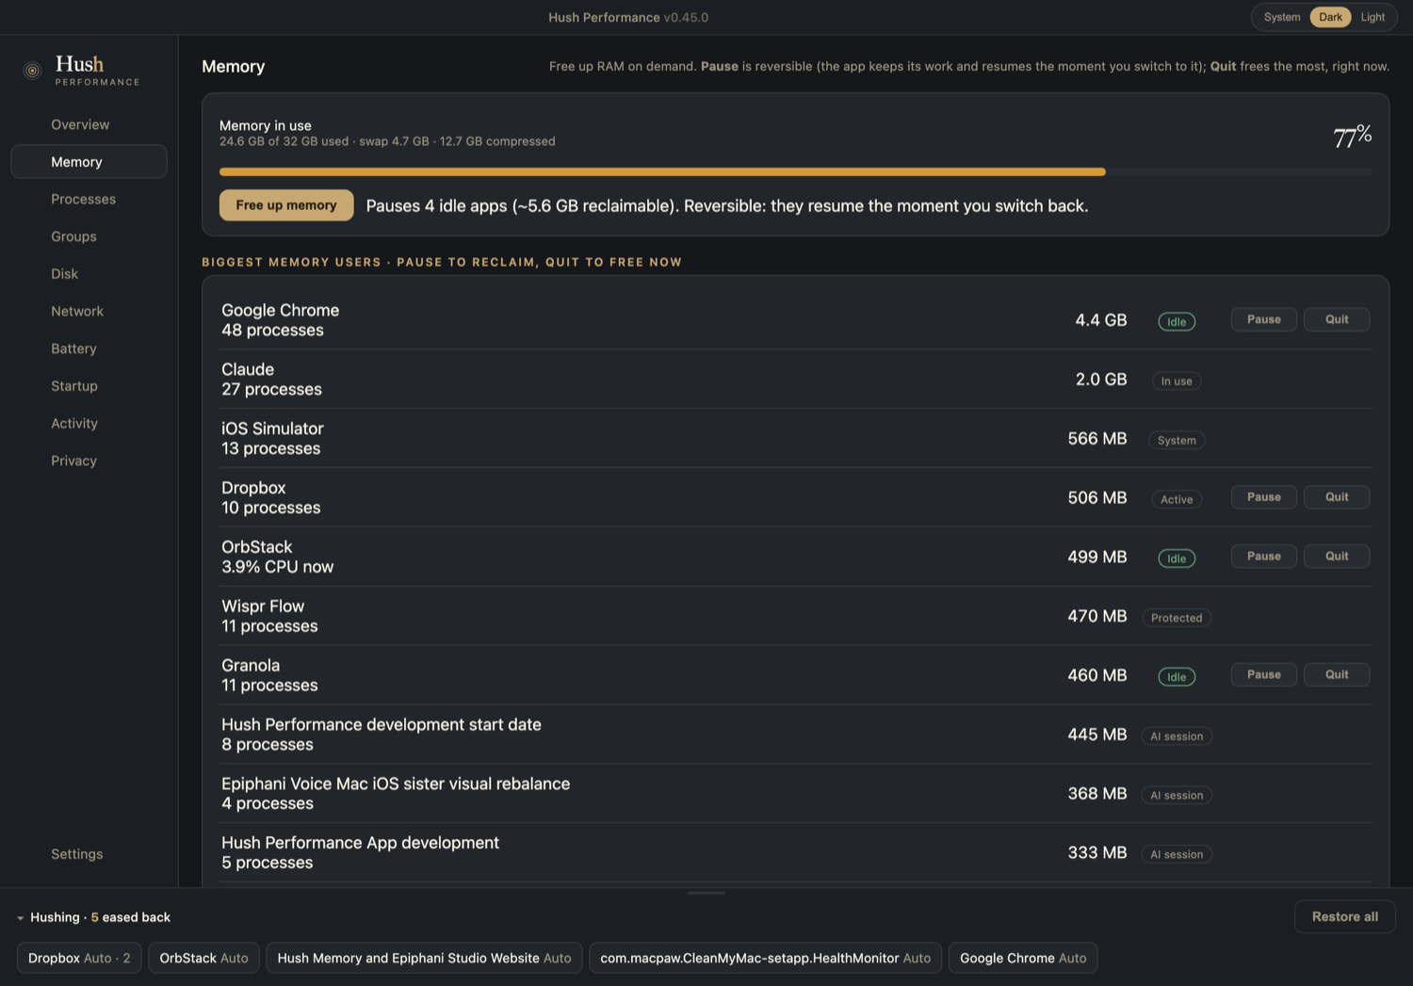Collapse the Hushing eased back chevron
This screenshot has width=1413, height=986.
(x=20, y=918)
